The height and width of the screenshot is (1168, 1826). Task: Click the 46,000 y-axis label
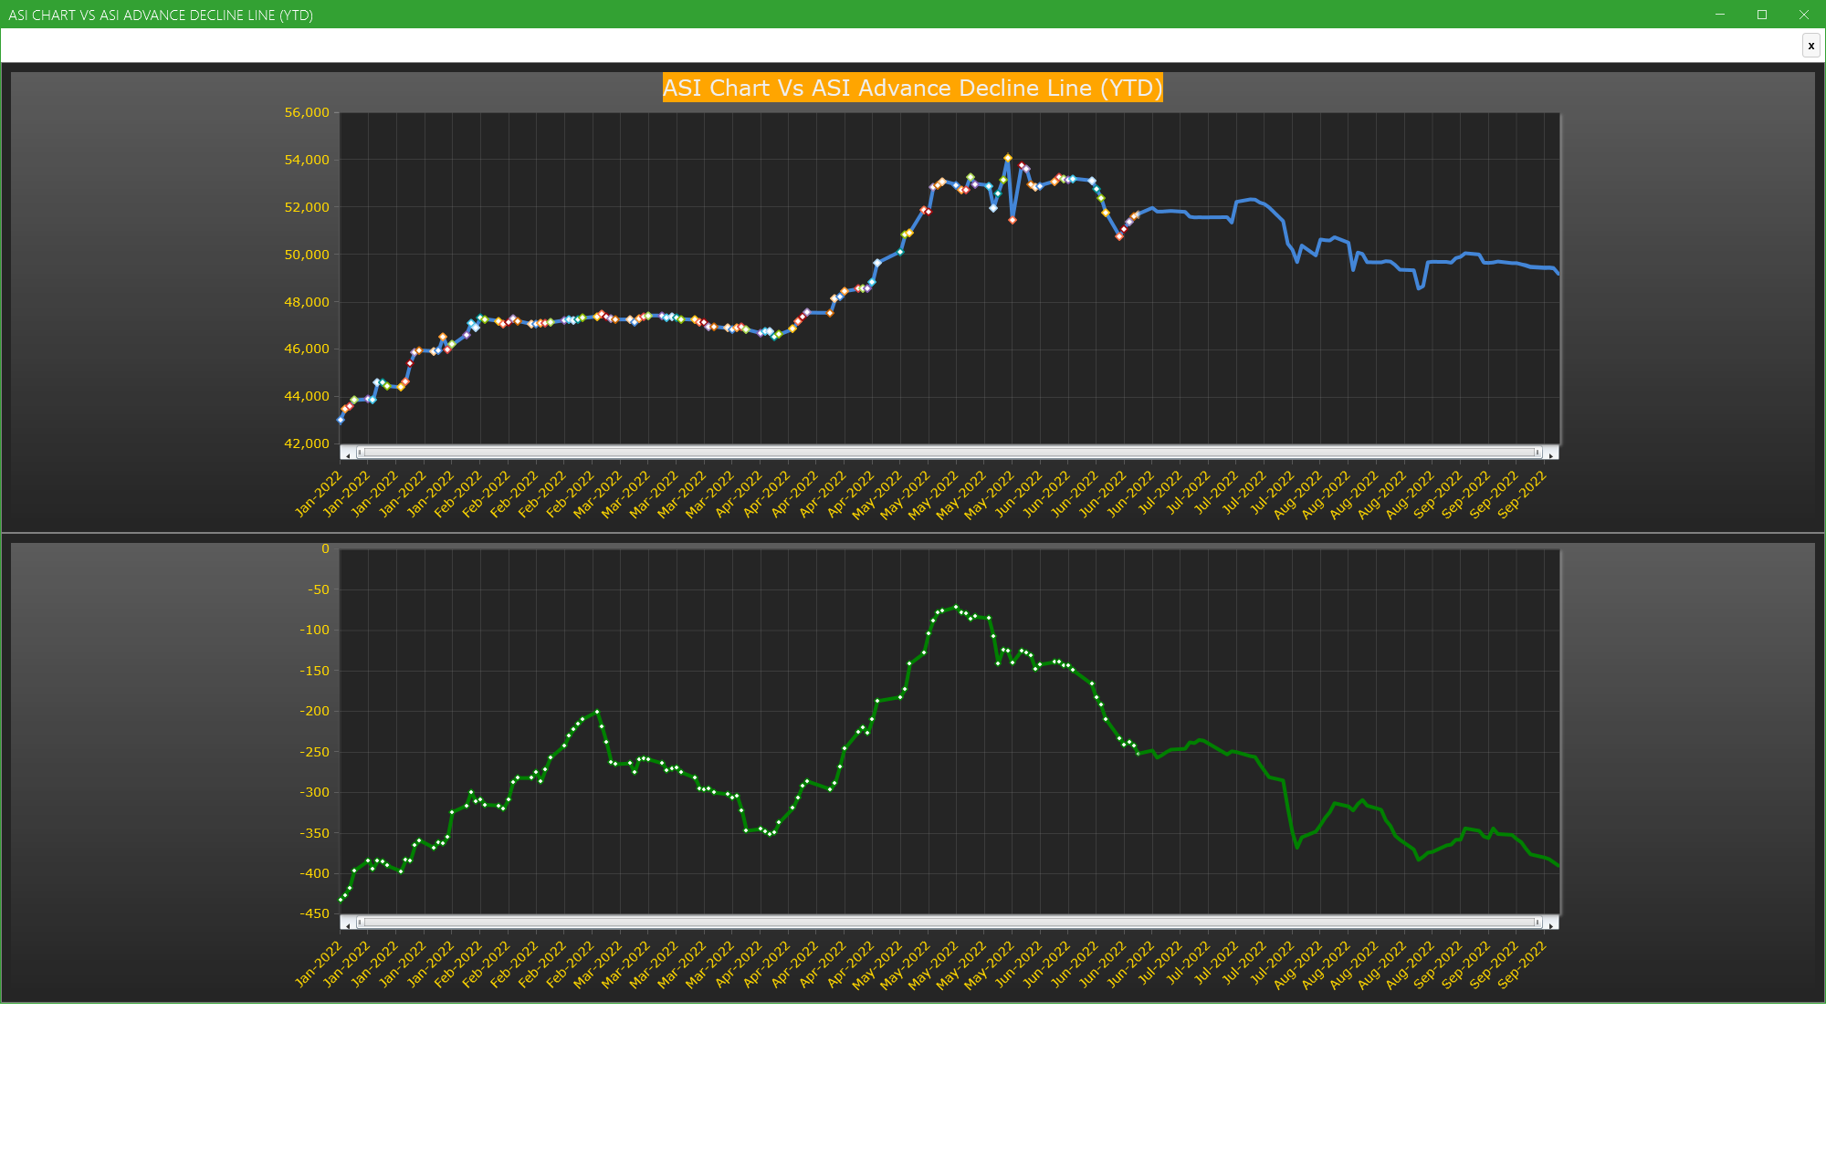307,349
